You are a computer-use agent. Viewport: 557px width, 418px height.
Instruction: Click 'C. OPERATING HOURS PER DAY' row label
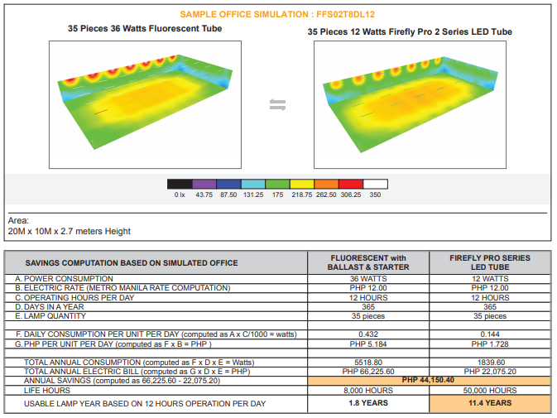[74, 298]
